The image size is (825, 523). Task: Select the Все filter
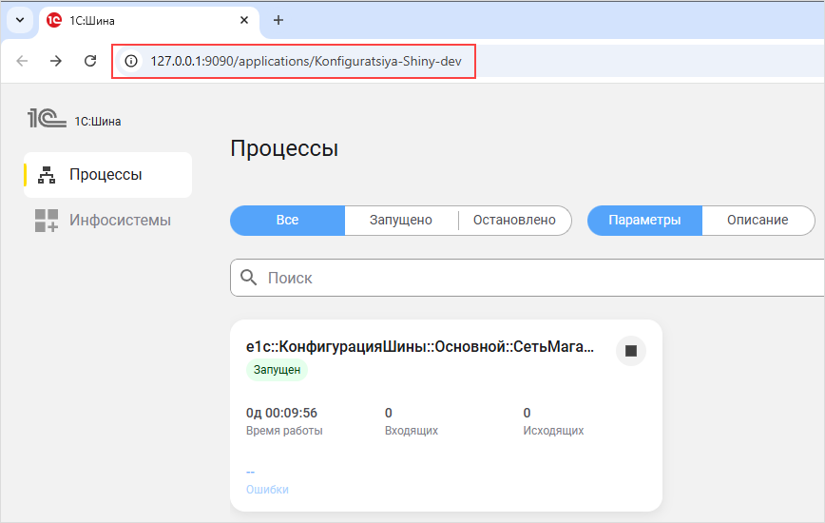click(x=287, y=220)
